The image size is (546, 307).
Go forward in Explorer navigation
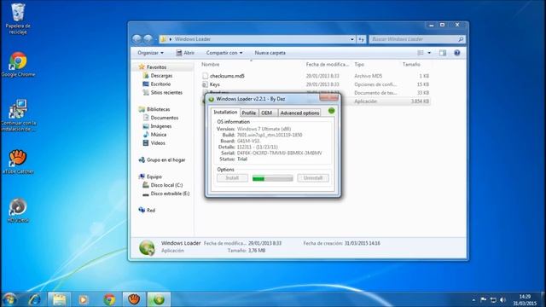click(x=148, y=39)
